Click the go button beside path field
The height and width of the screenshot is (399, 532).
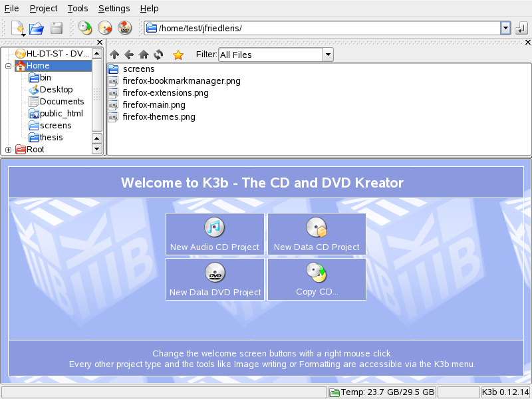click(x=521, y=28)
